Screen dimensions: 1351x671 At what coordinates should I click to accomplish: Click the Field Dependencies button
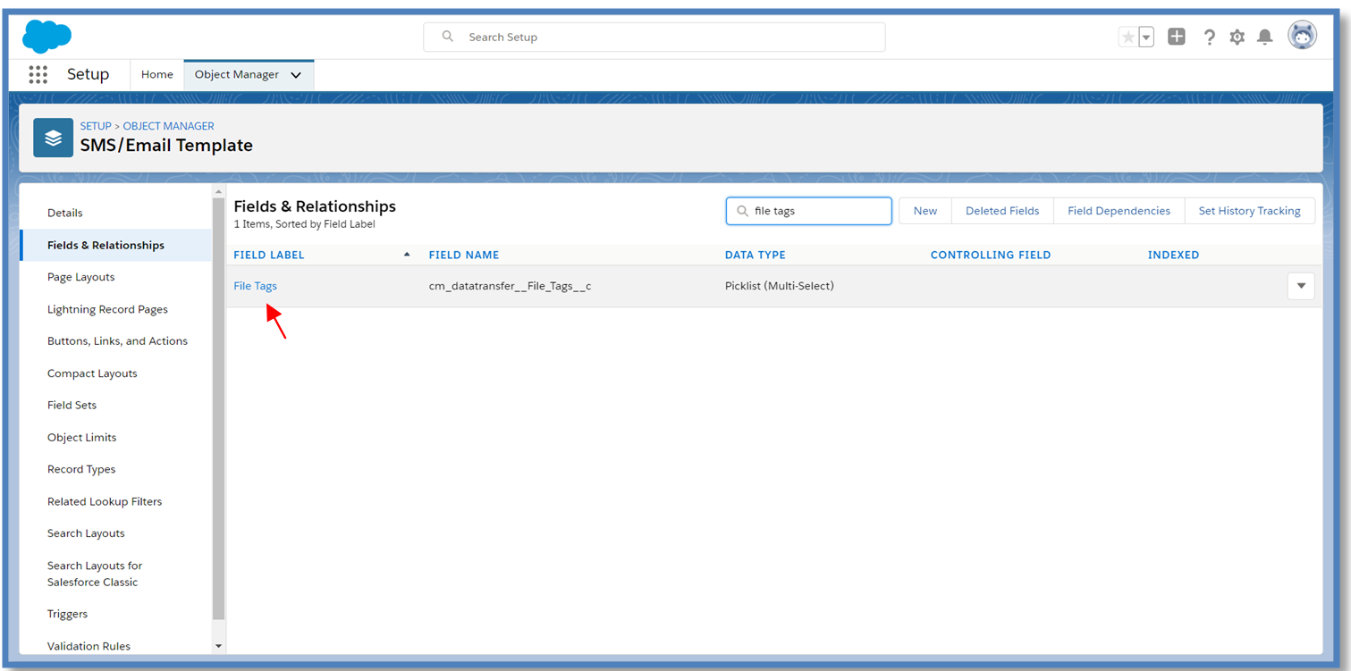1119,211
